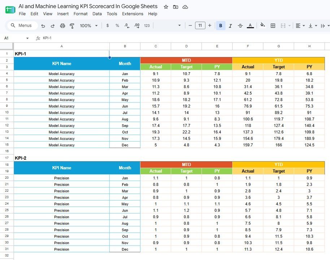The height and width of the screenshot is (260, 330).
Task: Increase font size with plus button
Action: (210, 26)
